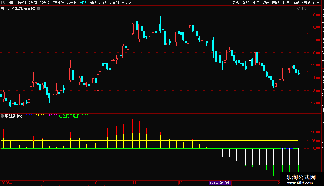Select the 15分钟 period
This screenshot has height=186, width=324.
(x=45, y=3)
